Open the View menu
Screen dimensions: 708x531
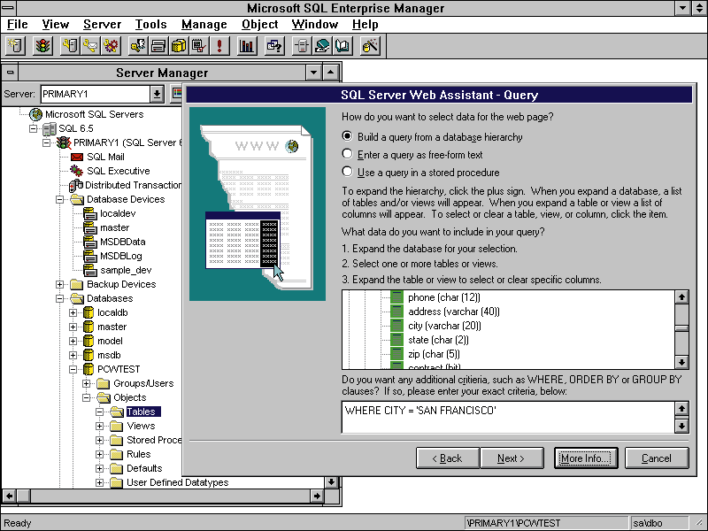56,25
